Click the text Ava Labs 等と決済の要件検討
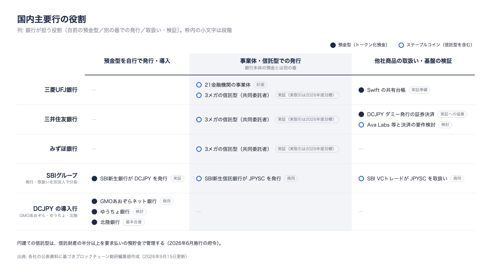This screenshot has width=492, height=272. pyautogui.click(x=401, y=125)
